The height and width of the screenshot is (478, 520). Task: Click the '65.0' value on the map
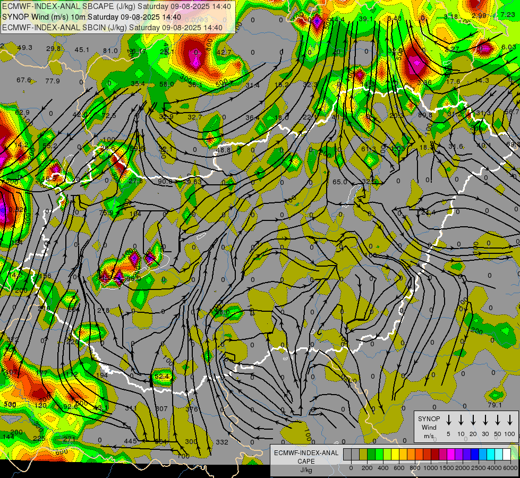point(339,182)
